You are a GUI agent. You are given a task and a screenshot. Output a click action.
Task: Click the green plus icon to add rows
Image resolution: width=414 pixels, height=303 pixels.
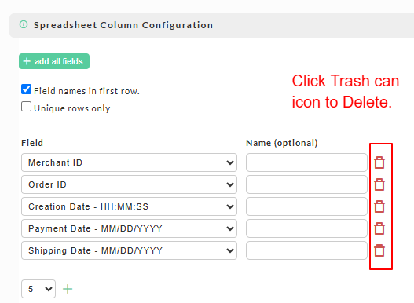click(x=68, y=289)
